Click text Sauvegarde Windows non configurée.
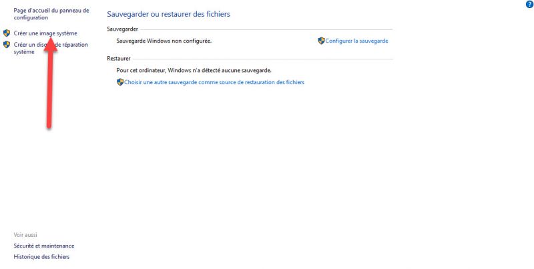534x269 pixels. pyautogui.click(x=164, y=41)
